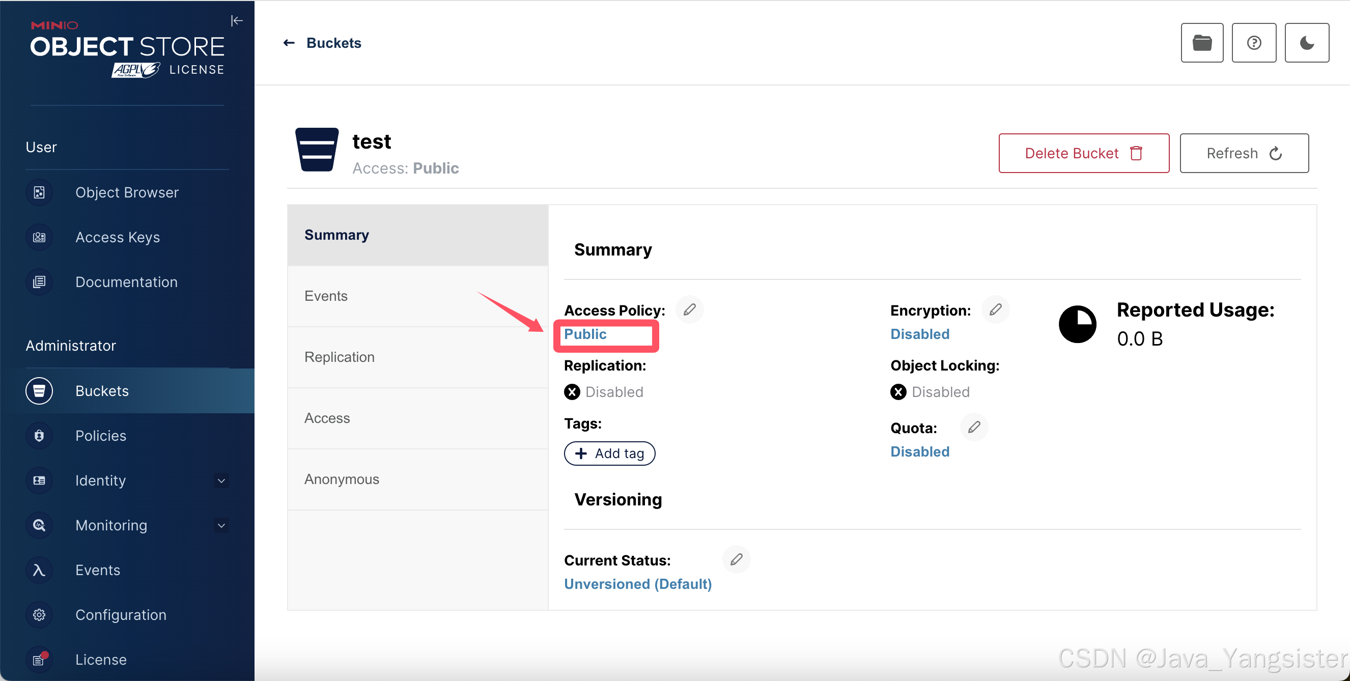Expand the Monitoring menu chevron
1350x681 pixels.
pyautogui.click(x=221, y=525)
